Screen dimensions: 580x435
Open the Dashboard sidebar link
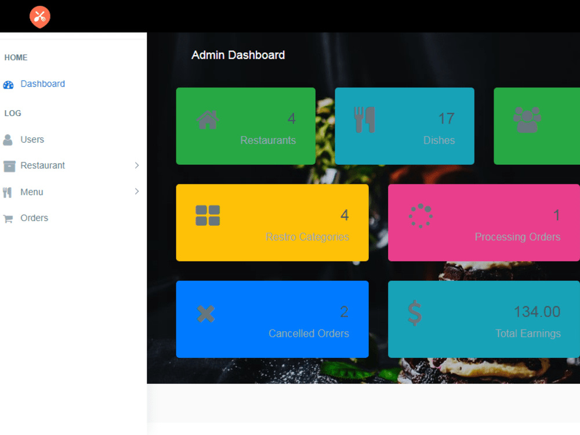[x=42, y=84]
